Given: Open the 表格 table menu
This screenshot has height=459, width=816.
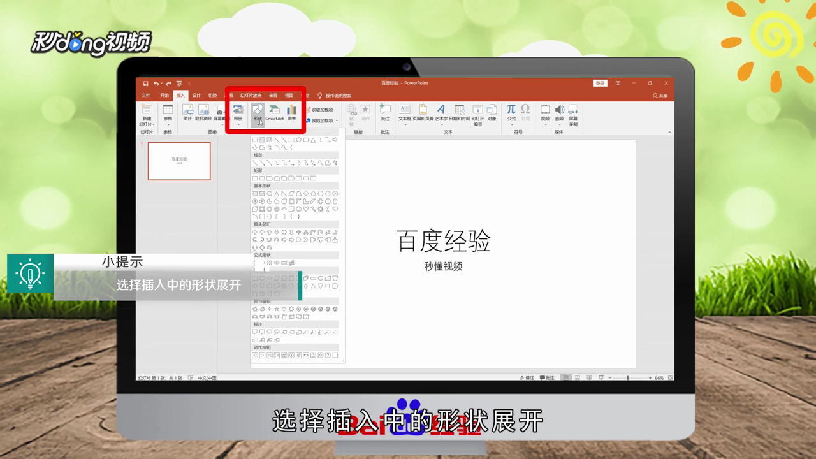Looking at the screenshot, I should click(x=168, y=115).
